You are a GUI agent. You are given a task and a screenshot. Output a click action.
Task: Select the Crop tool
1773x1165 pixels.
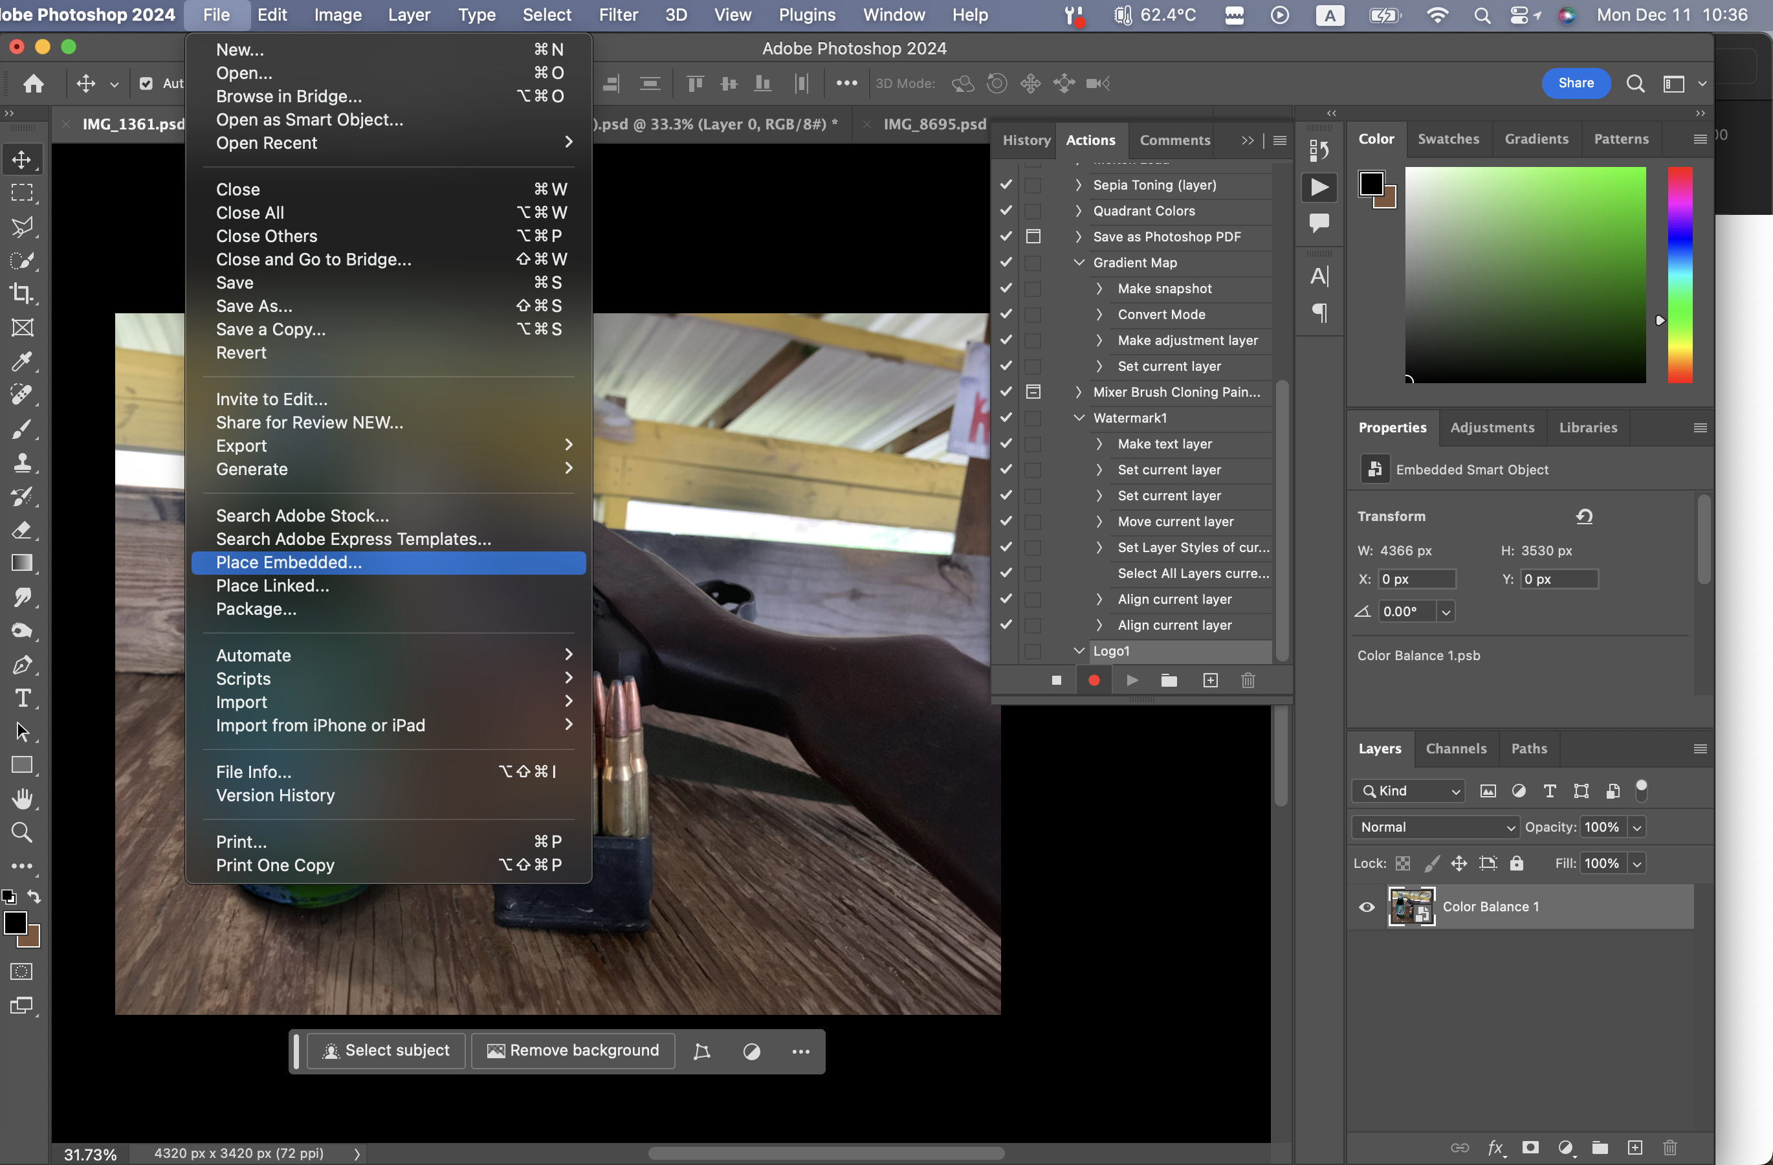pos(23,293)
